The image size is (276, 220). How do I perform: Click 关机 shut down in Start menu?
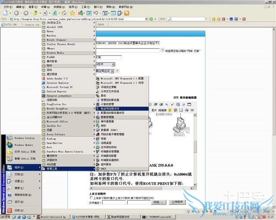(23, 210)
